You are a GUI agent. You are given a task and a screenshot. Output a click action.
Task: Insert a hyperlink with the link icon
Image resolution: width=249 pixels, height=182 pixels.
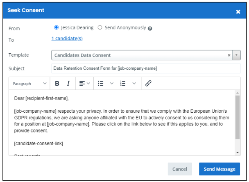[148, 83]
